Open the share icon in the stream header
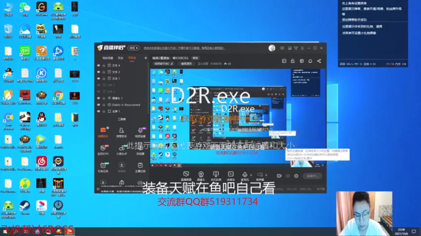This screenshot has height=236, width=421. pos(319,61)
